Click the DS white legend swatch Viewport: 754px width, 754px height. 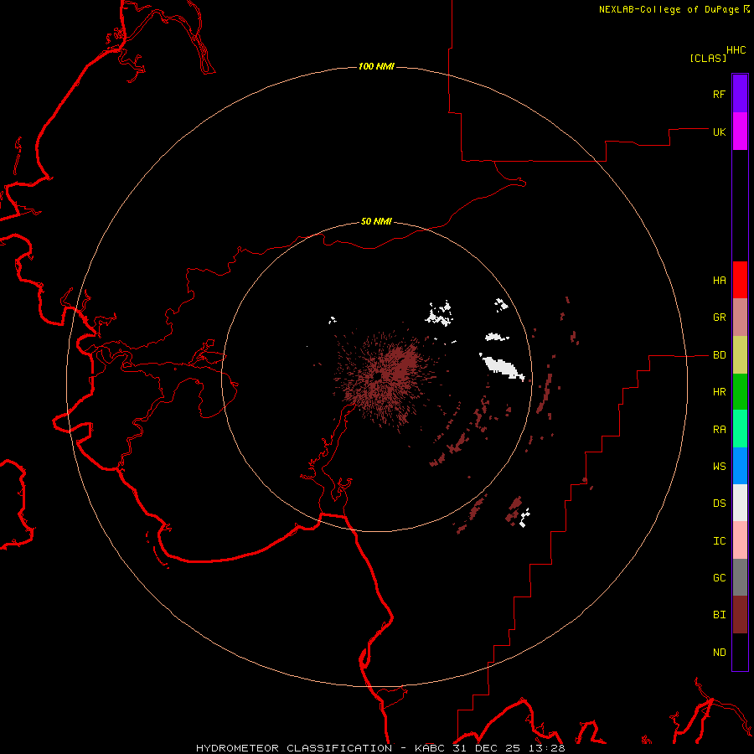tap(740, 503)
